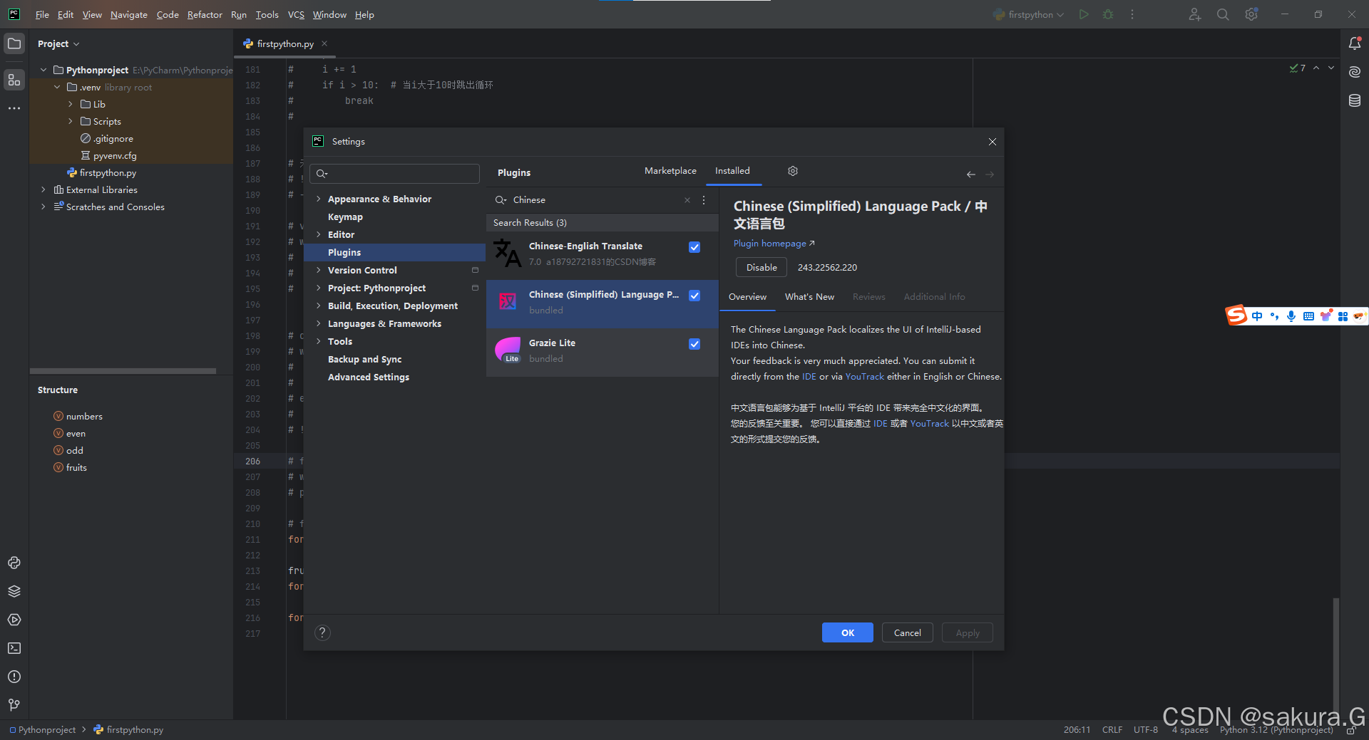The height and width of the screenshot is (740, 1369).
Task: Expand Tools settings category
Action: click(x=319, y=341)
